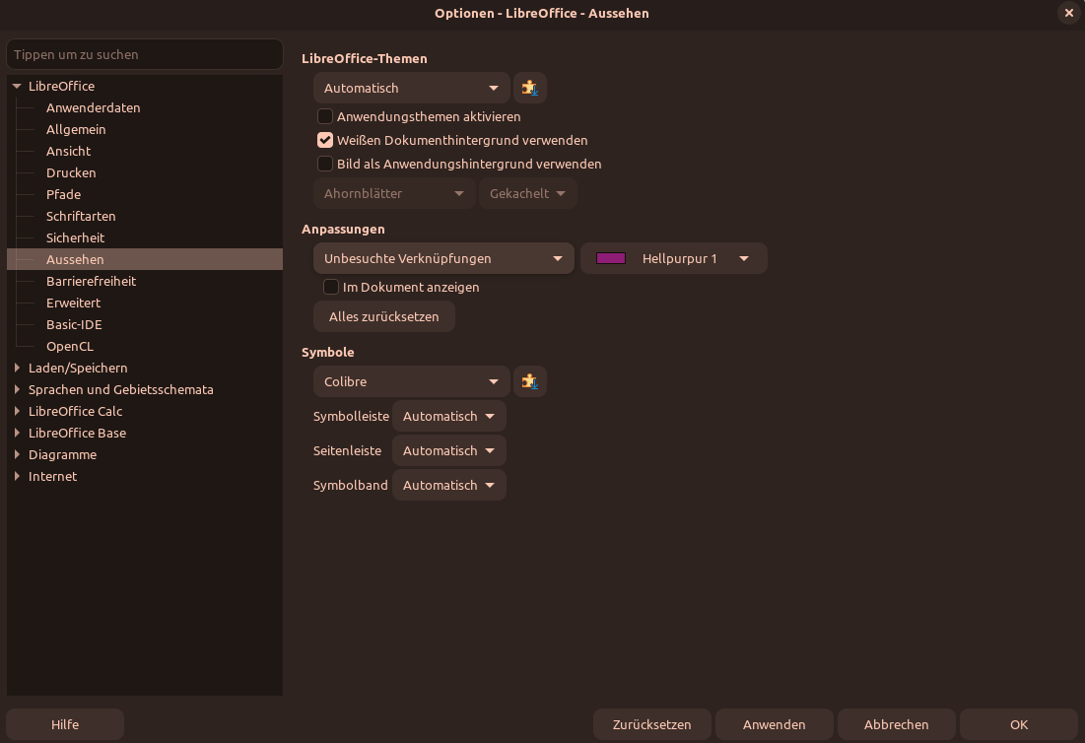The height and width of the screenshot is (743, 1085).
Task: Click the extensions icon next to theme dropdown
Action: pos(530,88)
